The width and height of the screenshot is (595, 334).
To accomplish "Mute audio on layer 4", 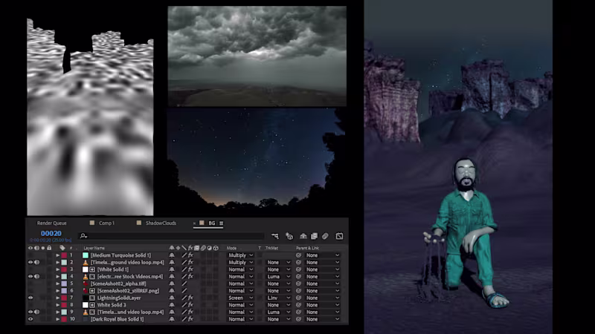I will pos(36,276).
